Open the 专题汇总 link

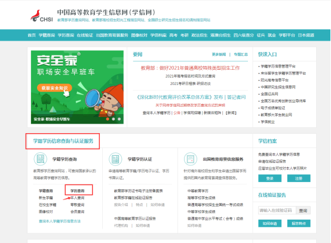[241, 54]
